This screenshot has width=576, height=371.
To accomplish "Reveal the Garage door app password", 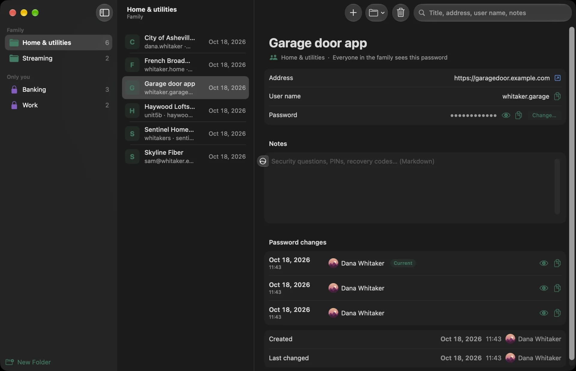I will click(506, 115).
